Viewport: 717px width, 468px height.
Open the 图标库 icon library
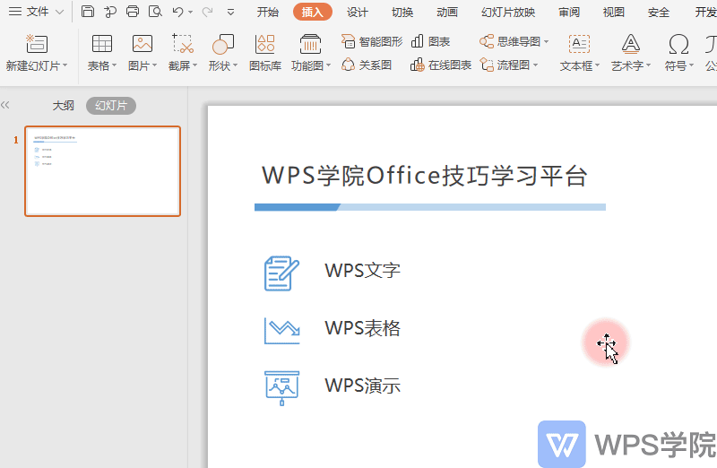pyautogui.click(x=265, y=53)
